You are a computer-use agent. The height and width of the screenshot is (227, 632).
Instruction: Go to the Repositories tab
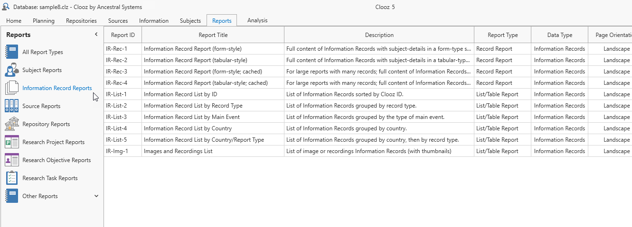(81, 21)
